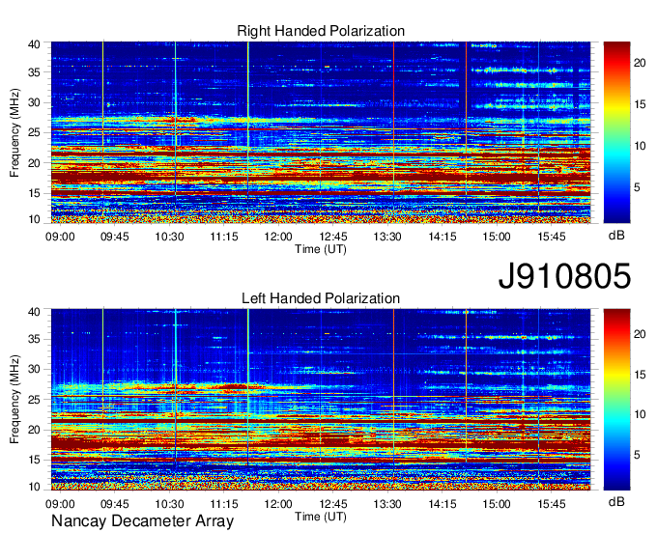Click the 10 value on top color bar
The width and height of the screenshot is (657, 533).
(640, 146)
